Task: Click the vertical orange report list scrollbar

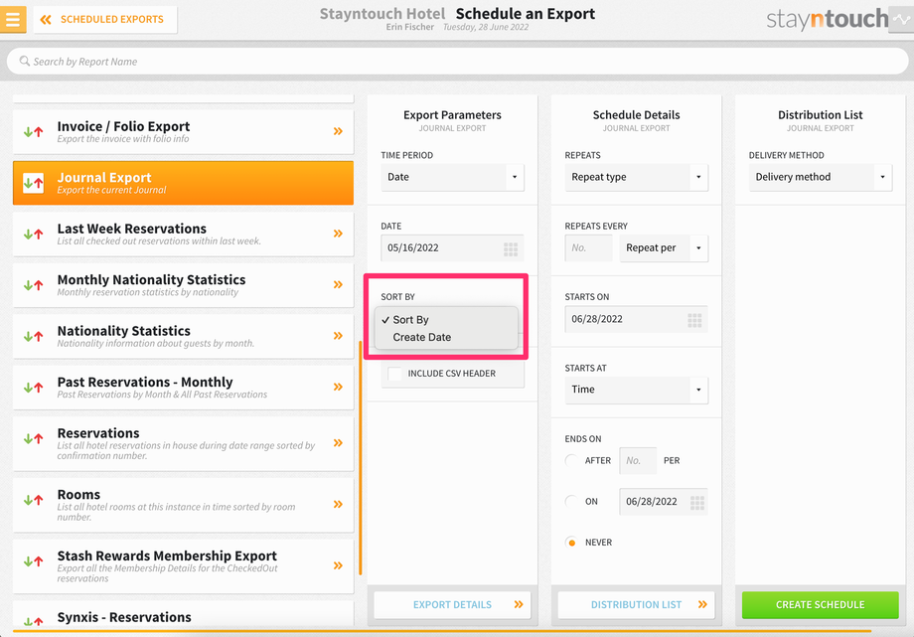Action: coord(361,458)
